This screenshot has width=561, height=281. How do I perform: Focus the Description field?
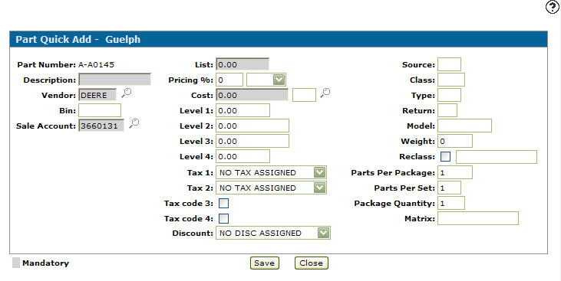[x=114, y=80]
